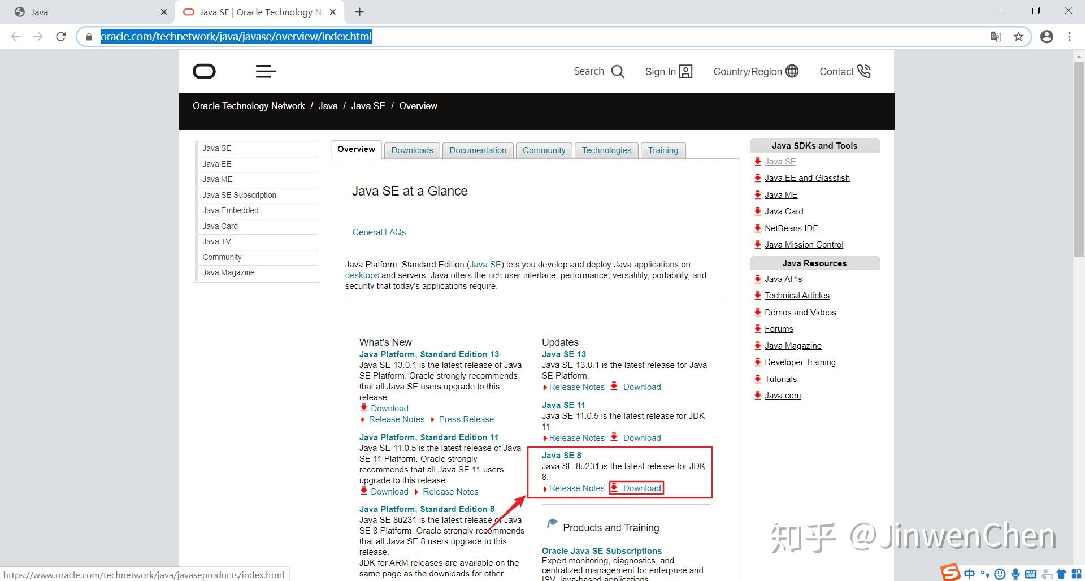Open Java SE 8 Release Notes under Updates
The width and height of the screenshot is (1085, 581).
point(576,488)
